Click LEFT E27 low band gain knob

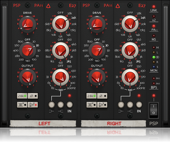coord(61,77)
